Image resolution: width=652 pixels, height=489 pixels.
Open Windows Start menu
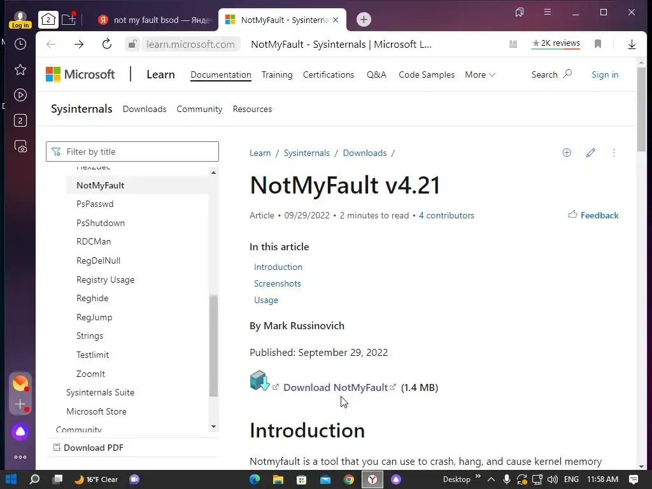pos(11,479)
